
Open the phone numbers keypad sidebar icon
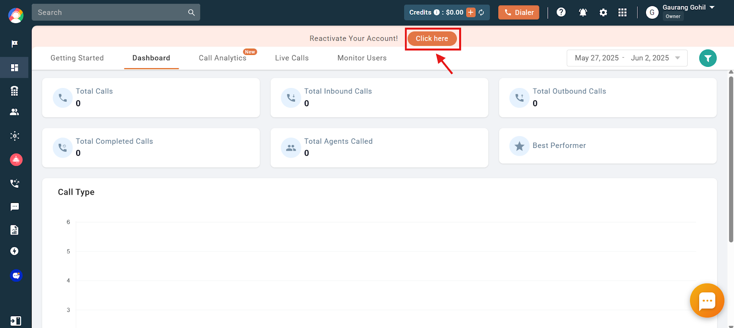click(15, 91)
